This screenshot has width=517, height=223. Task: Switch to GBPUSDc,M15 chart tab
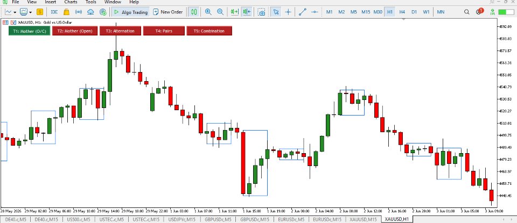coord(255,219)
